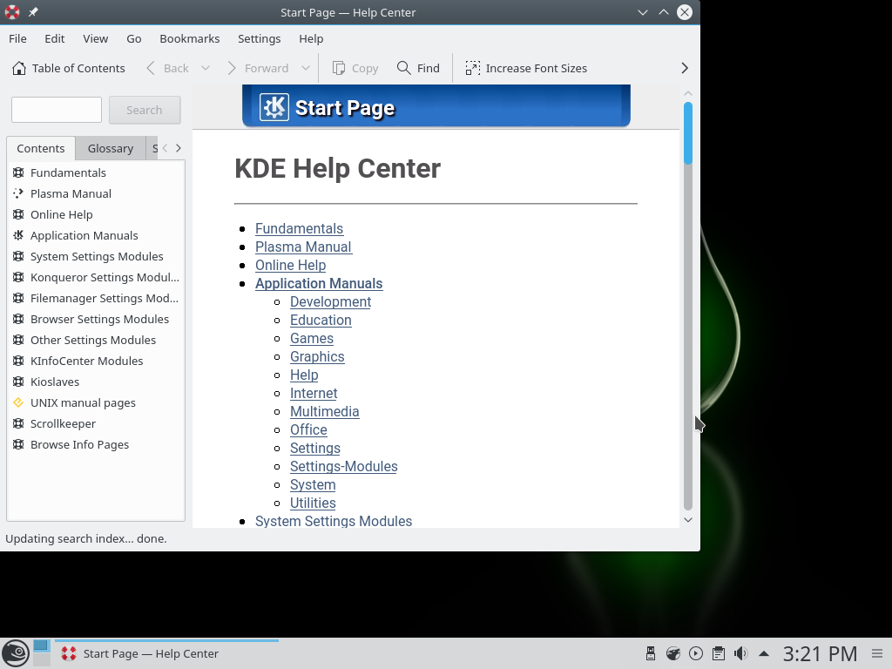The height and width of the screenshot is (669, 892).
Task: Open the Back history dropdown arrow
Action: click(206, 68)
